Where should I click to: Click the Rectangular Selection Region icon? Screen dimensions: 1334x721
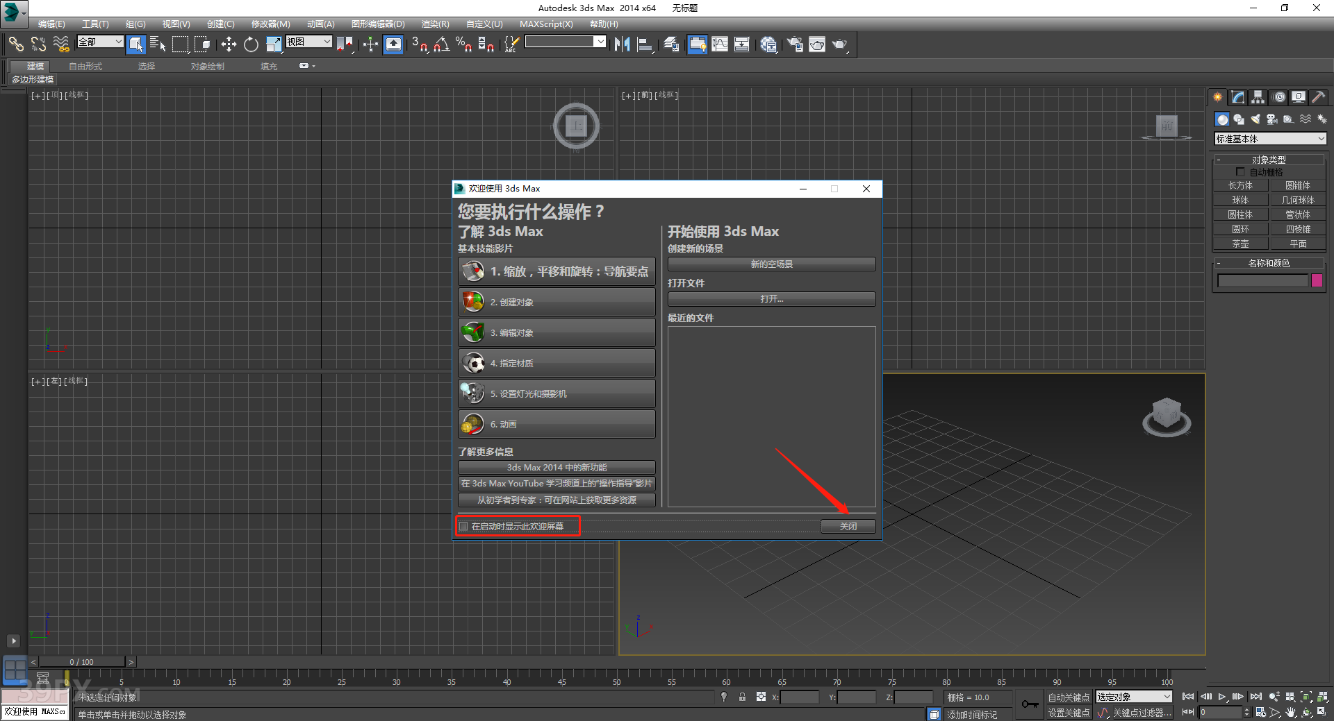click(x=180, y=44)
